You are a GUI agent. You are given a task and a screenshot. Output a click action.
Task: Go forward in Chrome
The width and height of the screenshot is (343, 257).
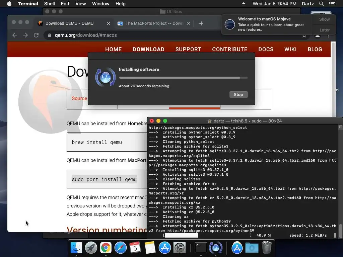click(x=25, y=35)
